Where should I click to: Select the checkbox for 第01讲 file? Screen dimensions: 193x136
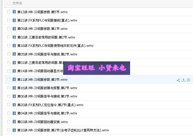(x=9, y=63)
